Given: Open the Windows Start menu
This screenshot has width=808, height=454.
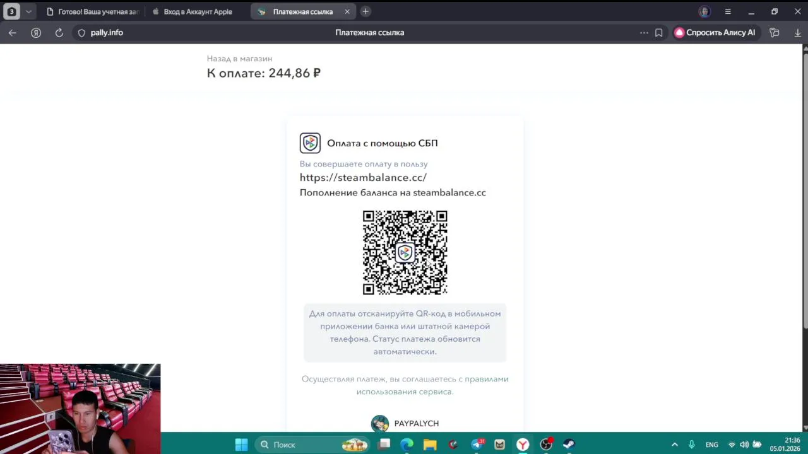Looking at the screenshot, I should tap(241, 445).
